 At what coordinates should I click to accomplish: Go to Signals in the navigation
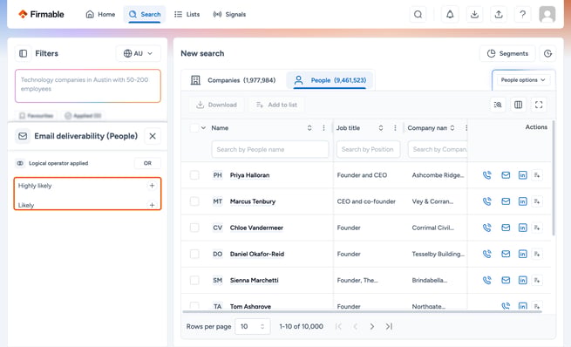(229, 15)
